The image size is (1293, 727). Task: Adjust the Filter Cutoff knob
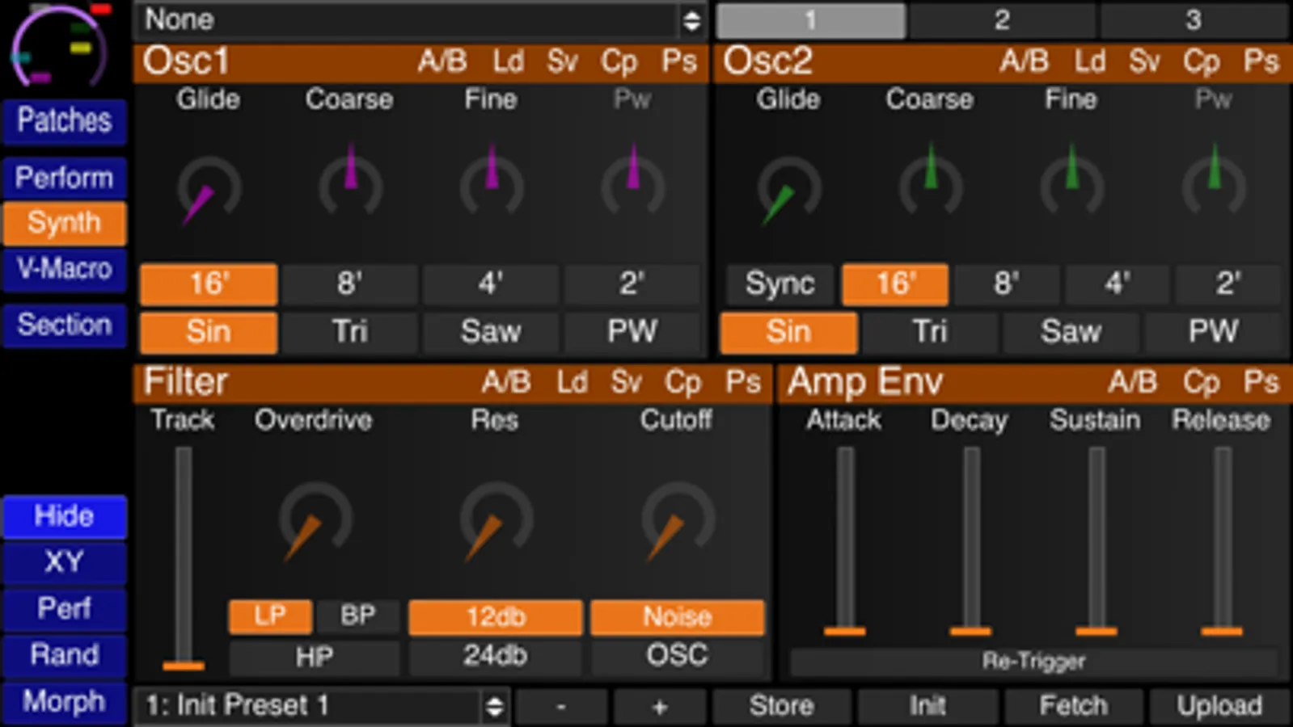point(678,521)
